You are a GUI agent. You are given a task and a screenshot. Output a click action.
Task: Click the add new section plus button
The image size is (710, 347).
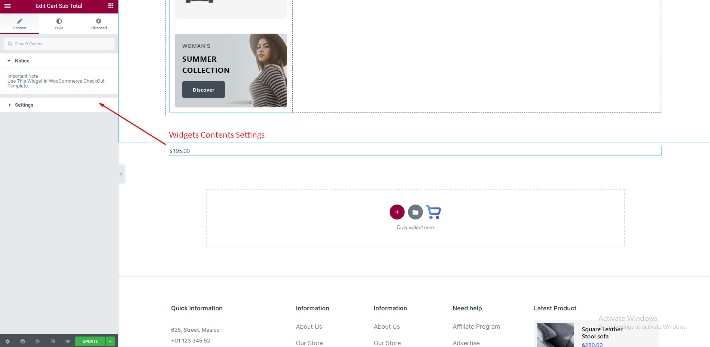pyautogui.click(x=397, y=212)
